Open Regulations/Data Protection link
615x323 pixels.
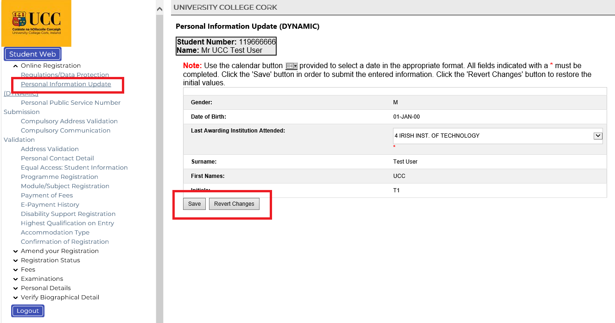[x=65, y=75]
